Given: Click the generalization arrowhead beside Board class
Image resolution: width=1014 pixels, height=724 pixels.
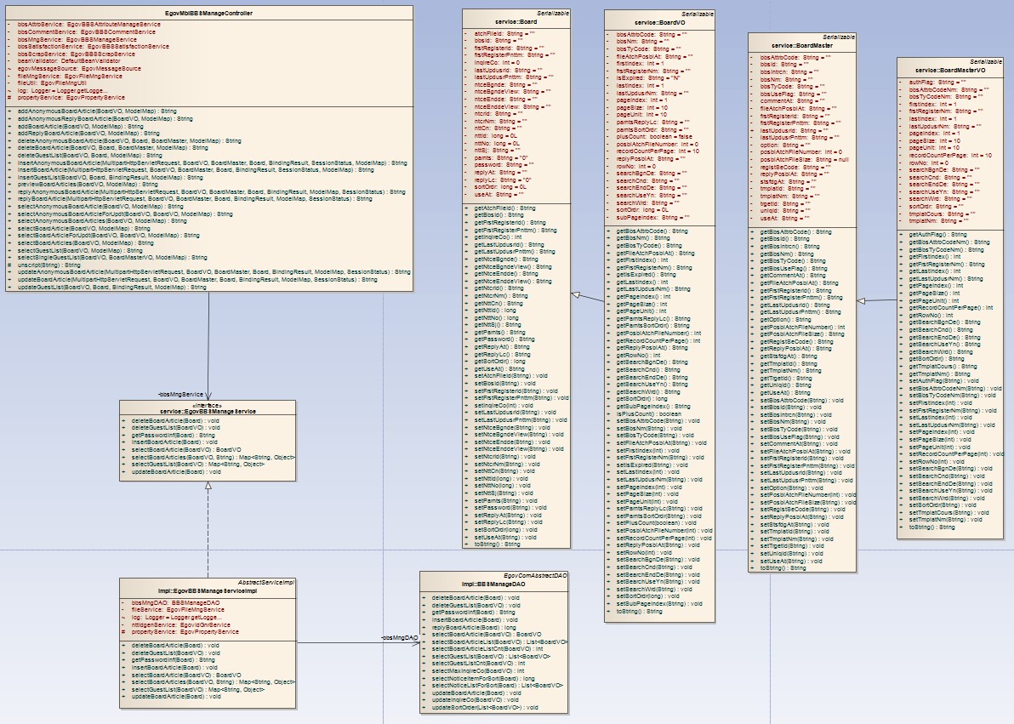Looking at the screenshot, I should [x=576, y=294].
